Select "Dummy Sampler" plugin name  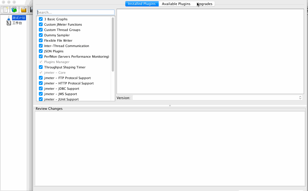pyautogui.click(x=57, y=35)
